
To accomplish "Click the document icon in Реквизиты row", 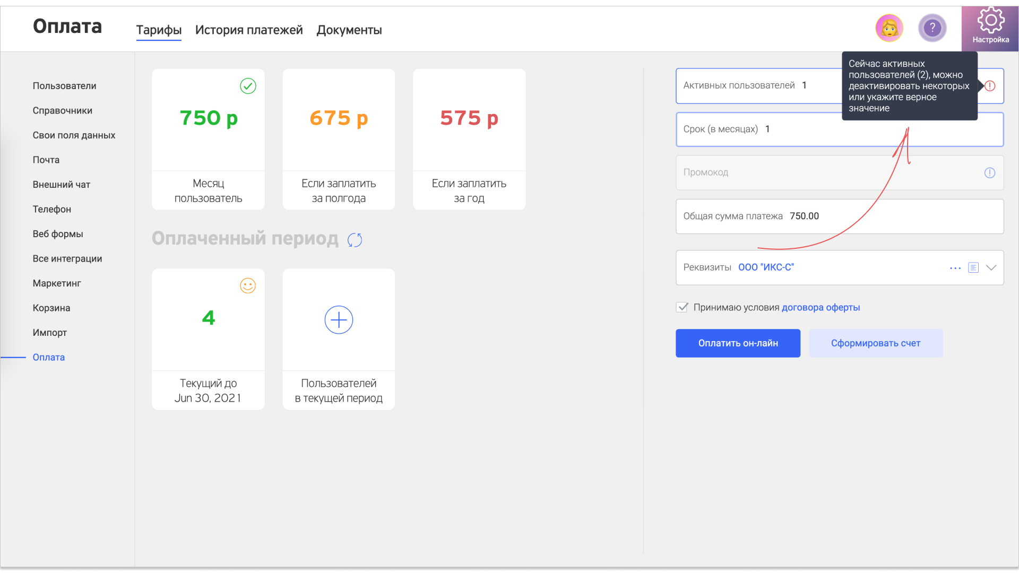I will (x=973, y=267).
